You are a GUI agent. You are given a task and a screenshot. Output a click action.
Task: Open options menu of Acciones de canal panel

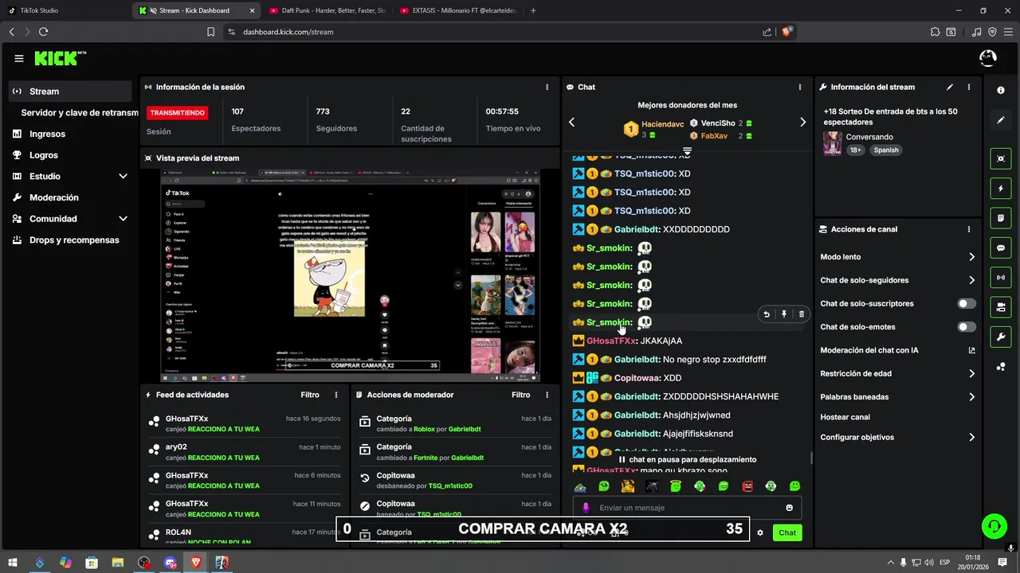click(x=969, y=229)
